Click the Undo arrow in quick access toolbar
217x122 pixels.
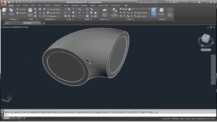[20, 2]
